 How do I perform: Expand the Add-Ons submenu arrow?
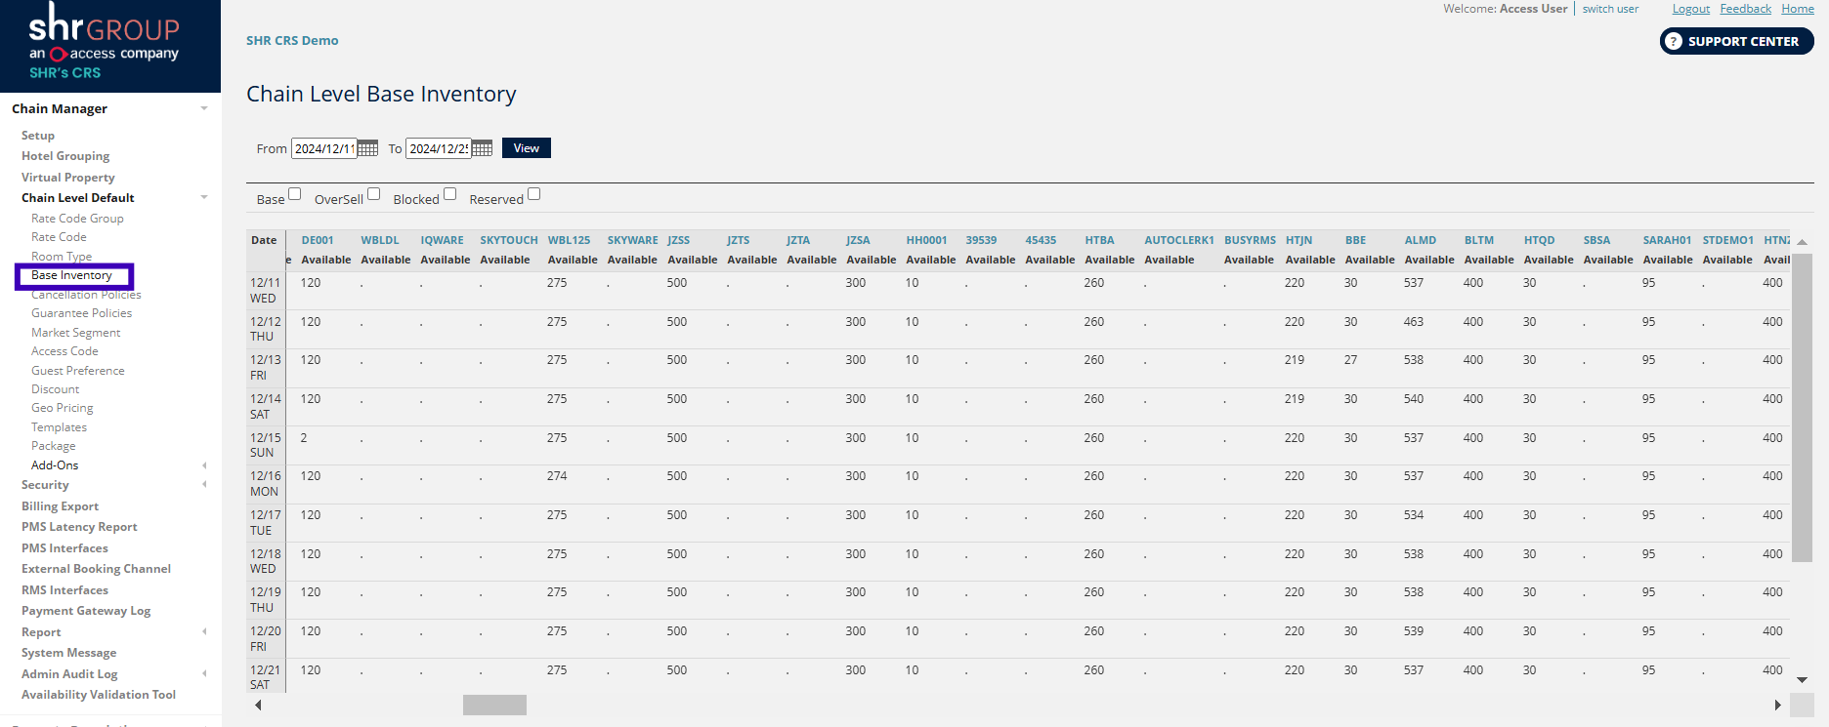204,465
